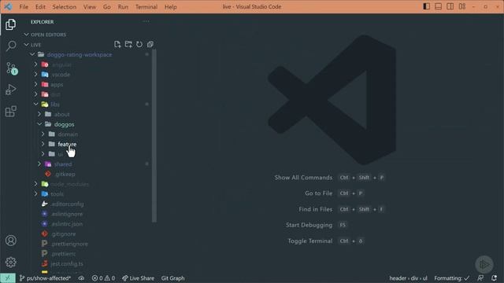
Task: Open the Explorer views ellipsis menu
Action: tap(146, 21)
